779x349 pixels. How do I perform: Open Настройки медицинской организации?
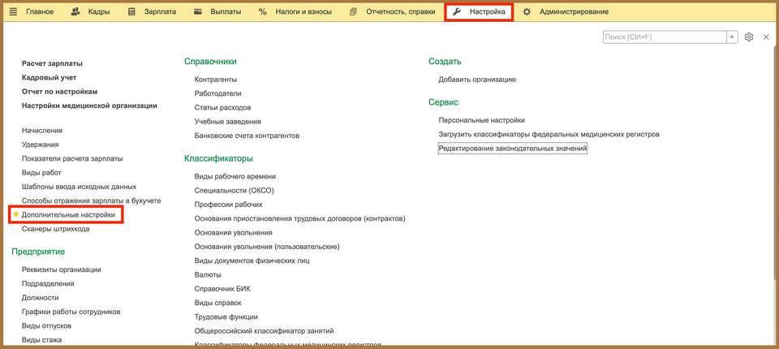[x=89, y=106]
